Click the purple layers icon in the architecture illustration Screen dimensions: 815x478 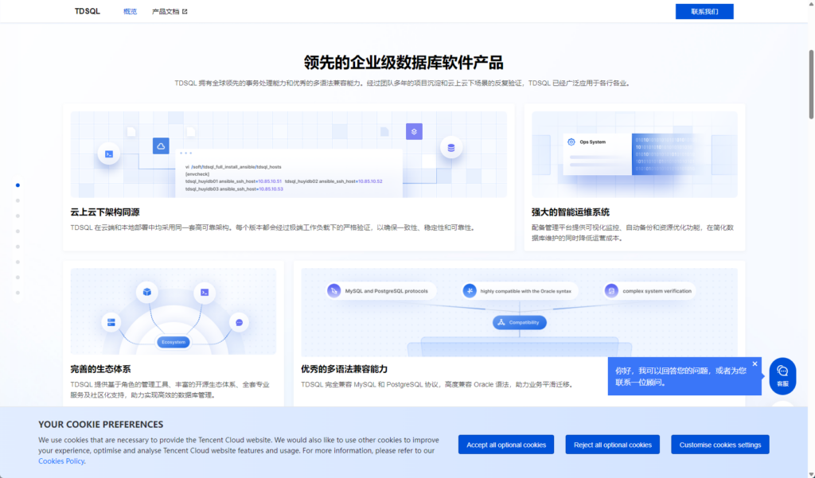[x=414, y=131]
